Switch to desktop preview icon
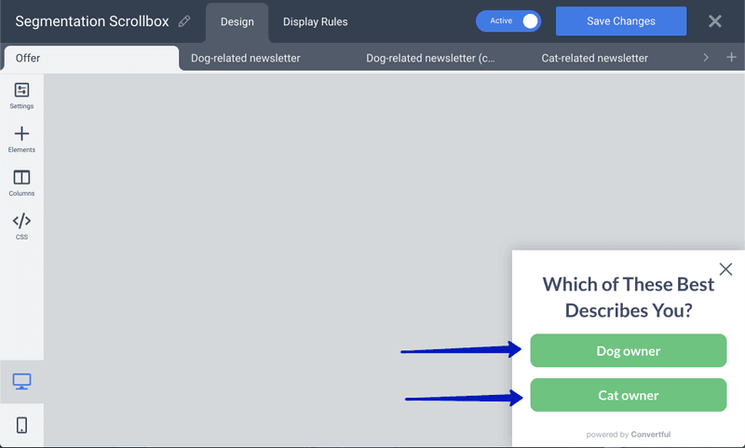This screenshot has height=448, width=745. click(21, 382)
